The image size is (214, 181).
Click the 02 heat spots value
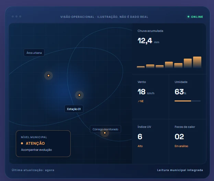pos(179,137)
